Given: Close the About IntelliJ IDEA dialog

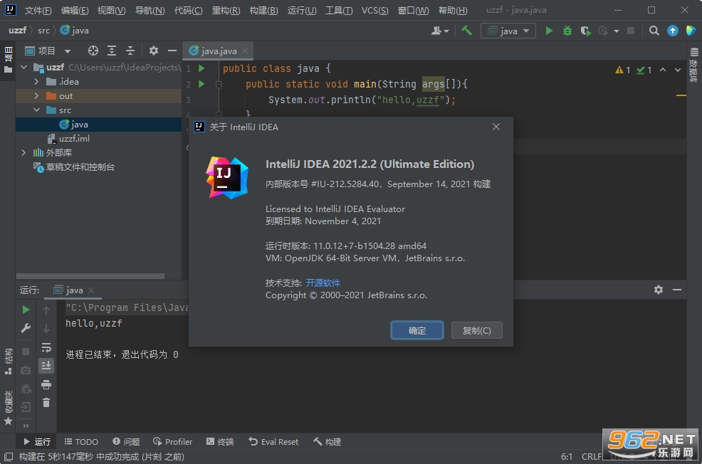Looking at the screenshot, I should click(496, 127).
